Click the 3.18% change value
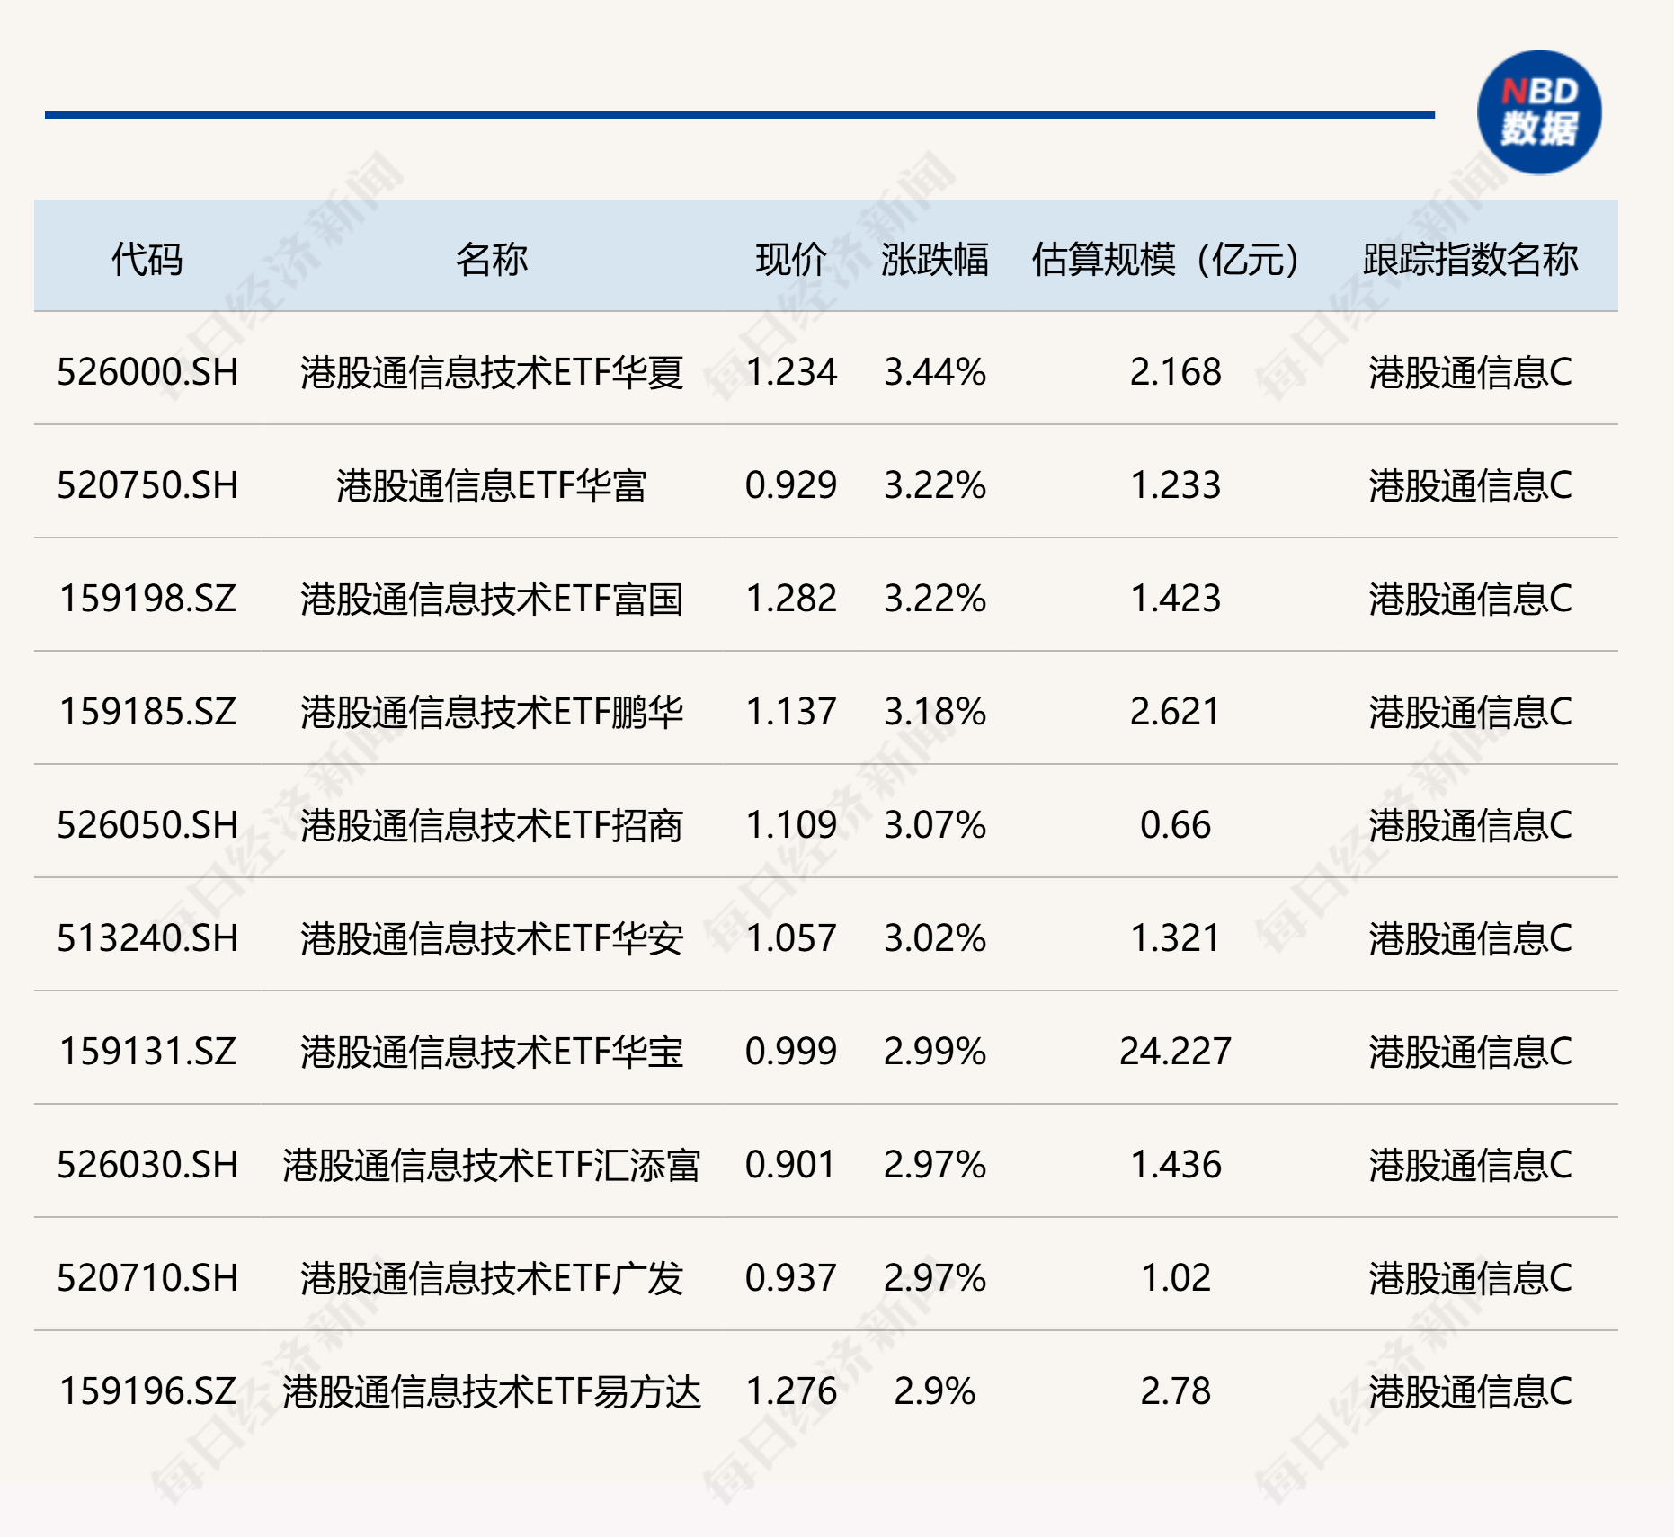The height and width of the screenshot is (1537, 1674). tap(935, 712)
